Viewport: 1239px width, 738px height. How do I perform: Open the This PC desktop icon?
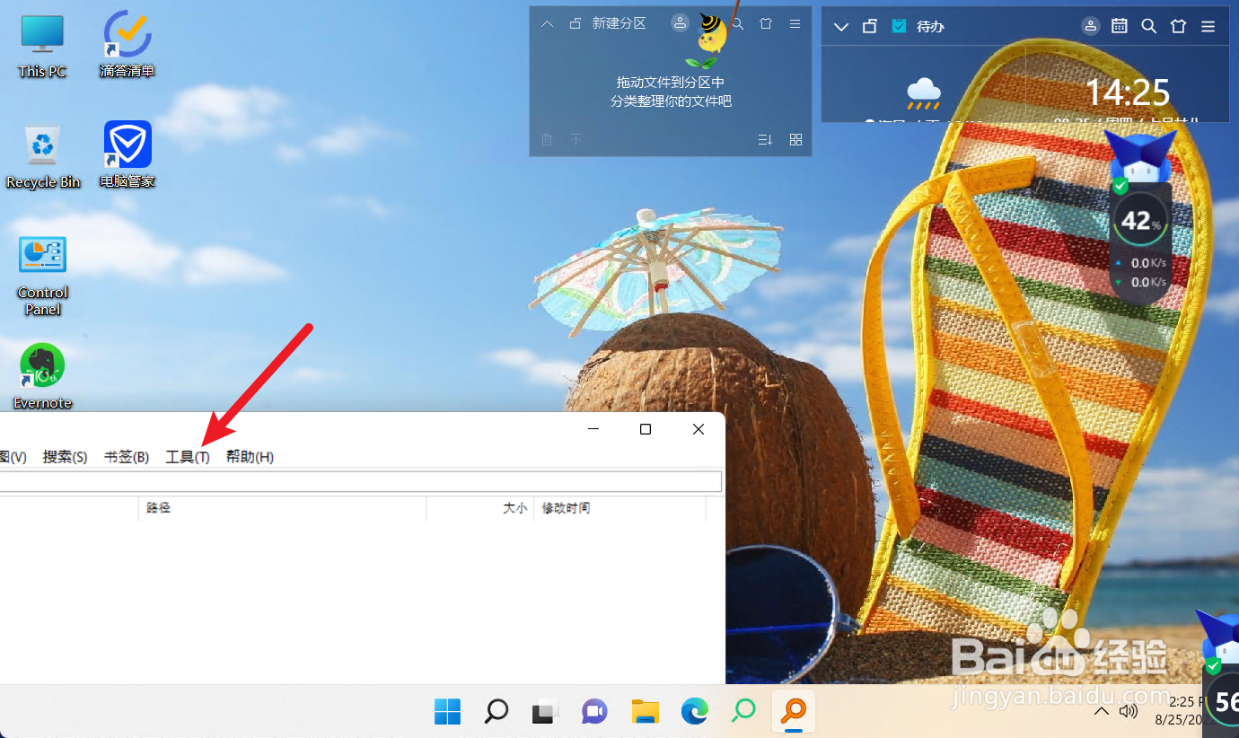coord(42,47)
